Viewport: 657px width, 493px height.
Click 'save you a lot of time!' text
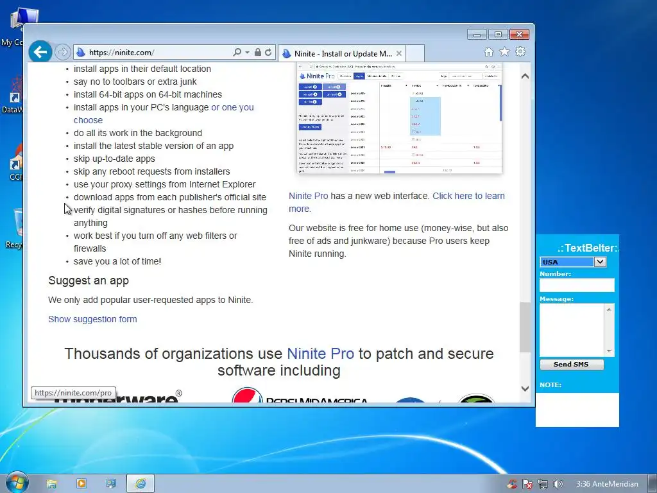coord(117,261)
